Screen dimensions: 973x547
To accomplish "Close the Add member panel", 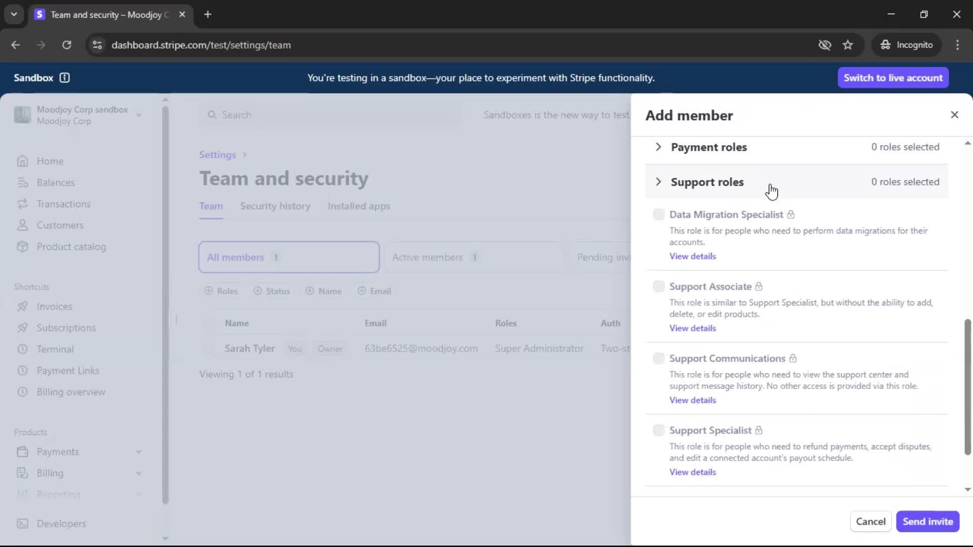I will (x=954, y=115).
